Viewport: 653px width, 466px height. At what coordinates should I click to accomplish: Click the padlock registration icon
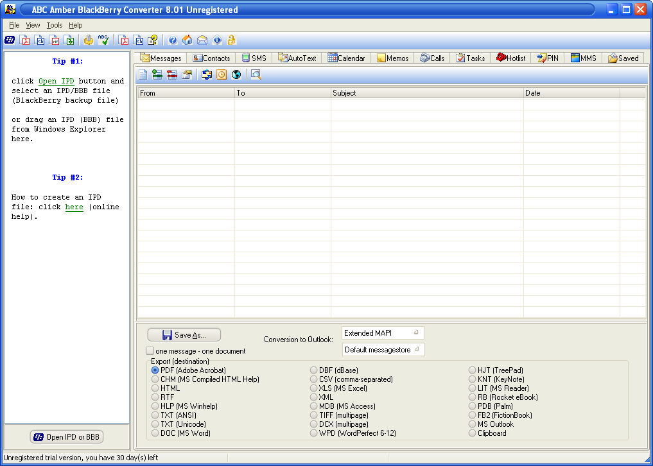click(x=232, y=40)
